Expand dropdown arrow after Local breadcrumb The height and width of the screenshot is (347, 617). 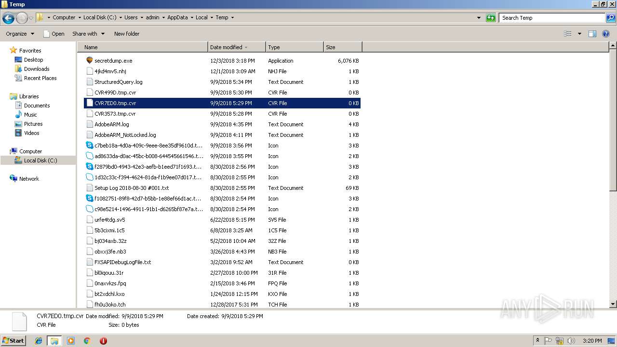pos(211,17)
